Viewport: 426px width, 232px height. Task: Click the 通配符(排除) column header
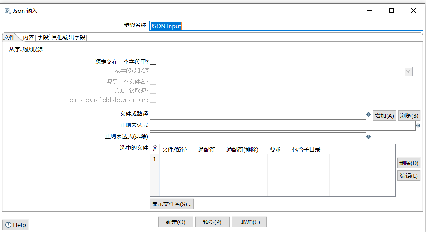[246, 149]
